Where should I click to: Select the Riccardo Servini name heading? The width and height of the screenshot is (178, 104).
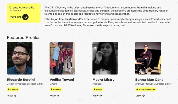(21, 80)
